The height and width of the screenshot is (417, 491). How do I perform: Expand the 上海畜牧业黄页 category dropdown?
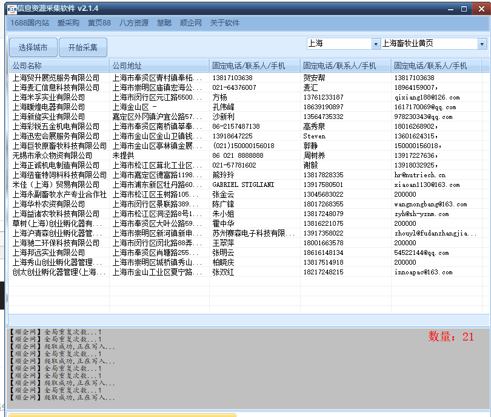point(482,44)
